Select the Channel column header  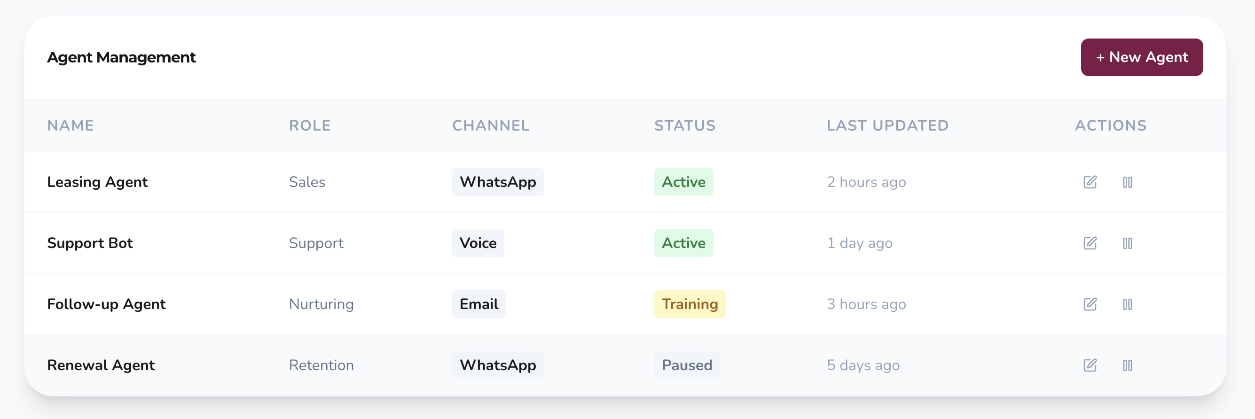point(490,125)
